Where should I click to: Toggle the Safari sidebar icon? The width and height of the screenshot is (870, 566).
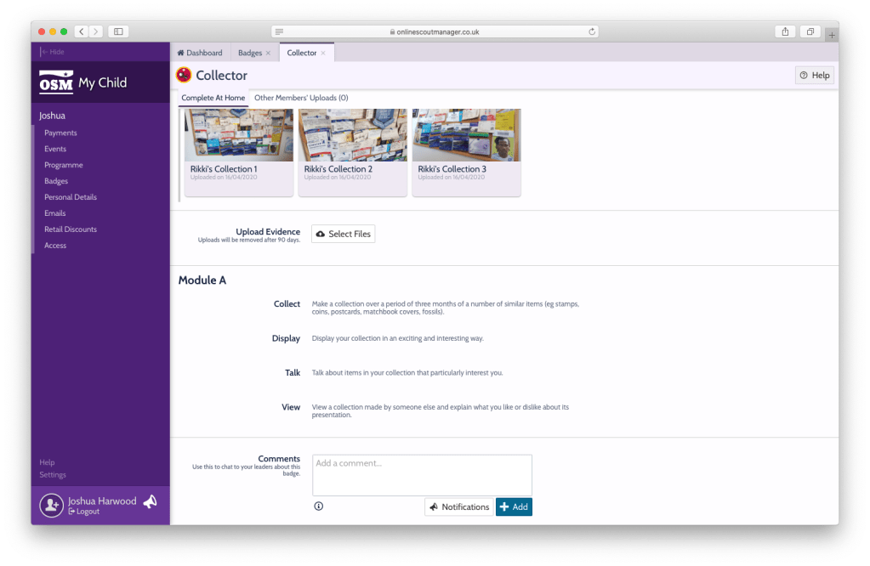(118, 31)
